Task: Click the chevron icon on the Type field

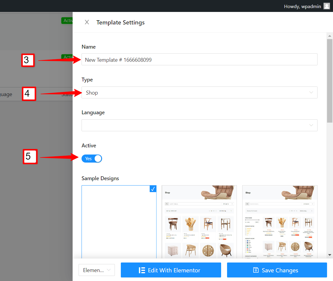Action: point(311,92)
